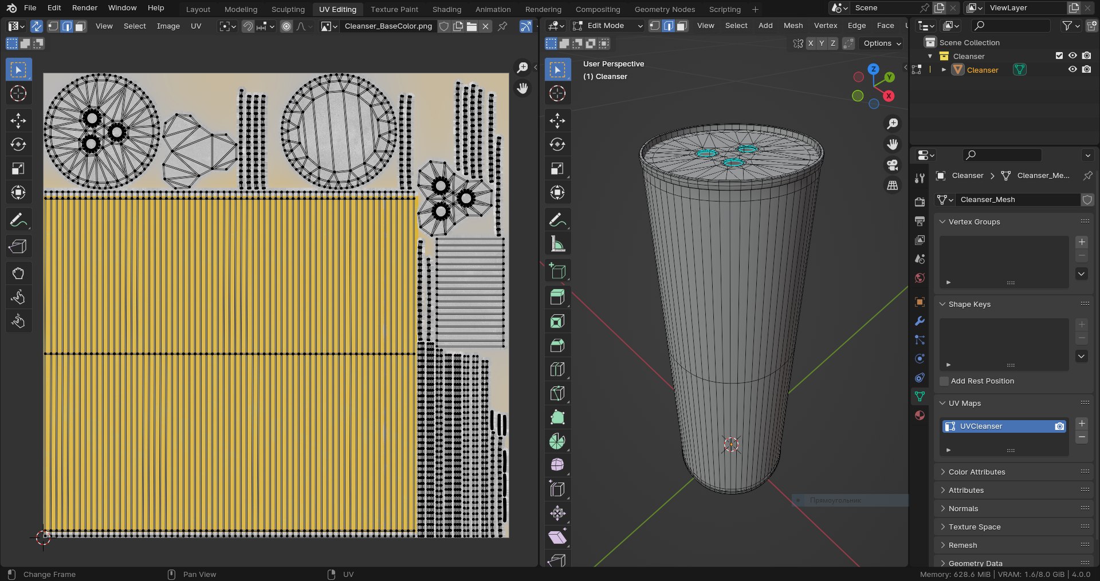Image resolution: width=1100 pixels, height=581 pixels.
Task: Select the Bevel tool
Action: pyautogui.click(x=557, y=345)
